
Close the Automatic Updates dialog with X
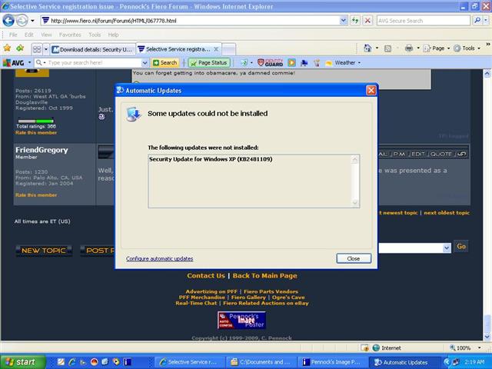371,91
